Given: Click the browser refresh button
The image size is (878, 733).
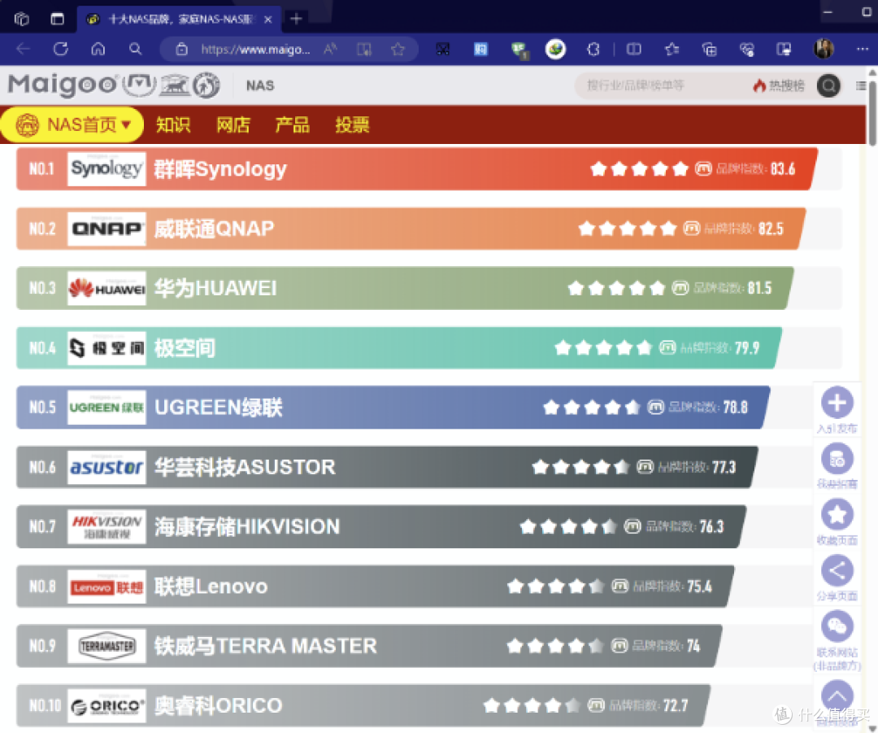Looking at the screenshot, I should pyautogui.click(x=60, y=49).
